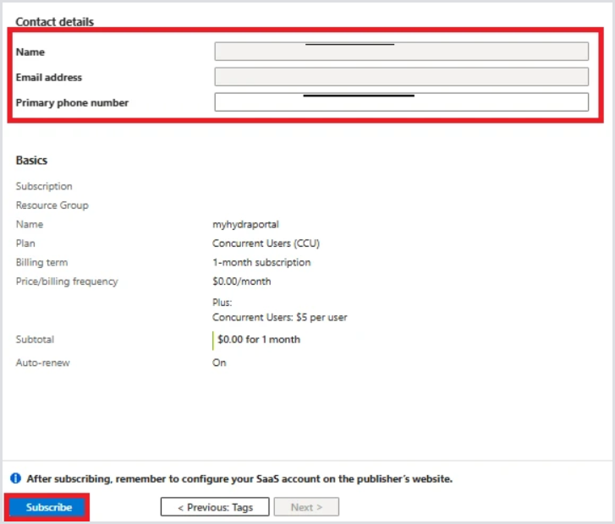This screenshot has width=615, height=524.
Task: Click the SaaS account configuration reminder text
Action: [239, 478]
